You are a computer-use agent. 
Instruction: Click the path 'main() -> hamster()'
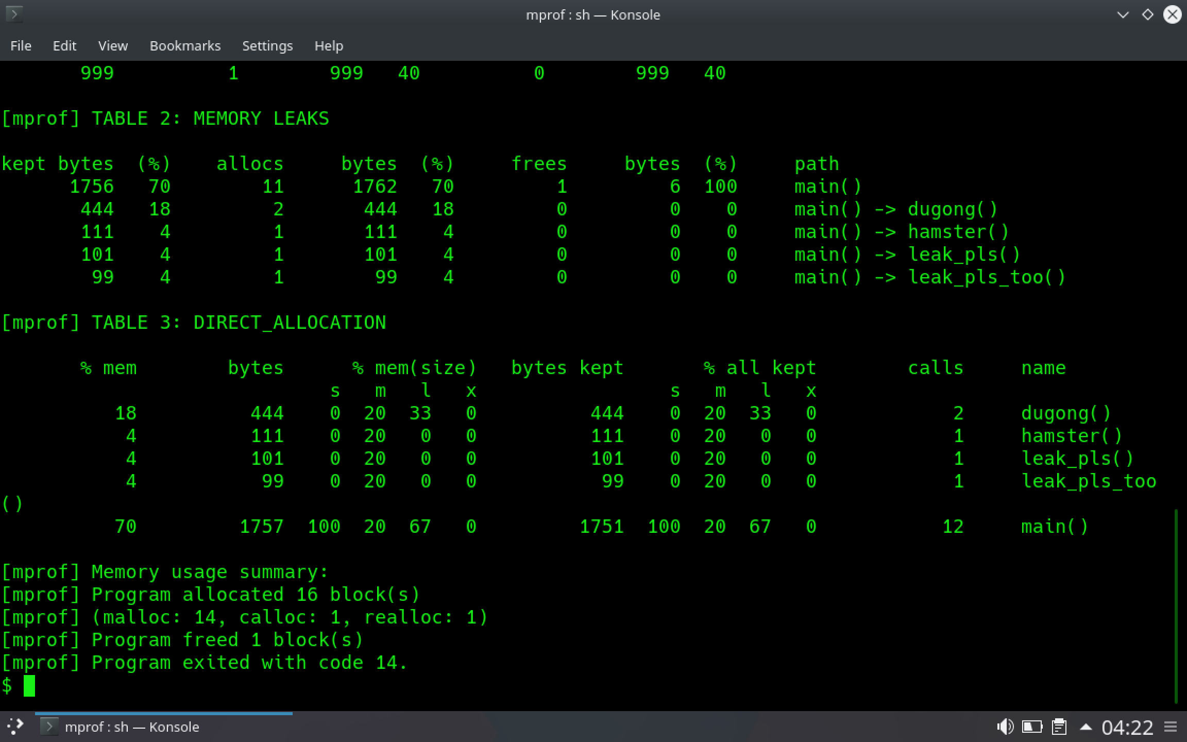click(902, 232)
